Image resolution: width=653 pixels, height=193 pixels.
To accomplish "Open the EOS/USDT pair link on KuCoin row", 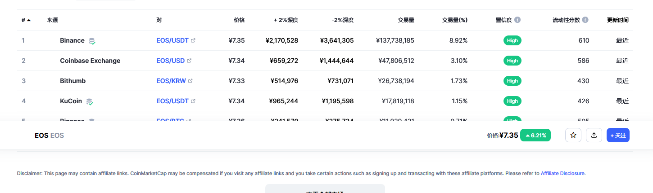I will click(172, 101).
